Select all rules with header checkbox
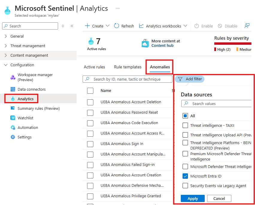 (x=90, y=91)
